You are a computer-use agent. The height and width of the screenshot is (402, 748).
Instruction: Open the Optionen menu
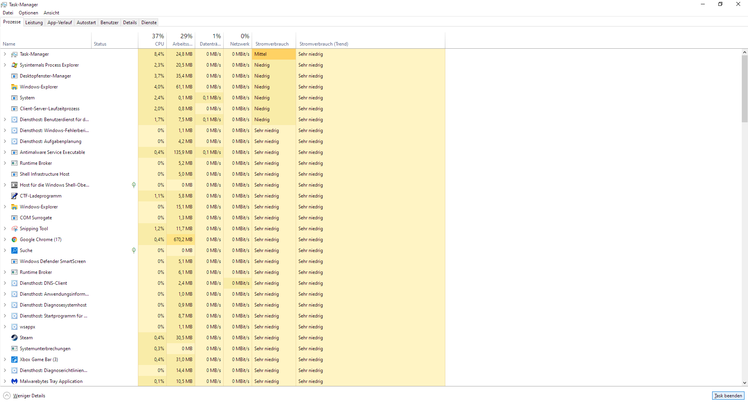pyautogui.click(x=28, y=13)
